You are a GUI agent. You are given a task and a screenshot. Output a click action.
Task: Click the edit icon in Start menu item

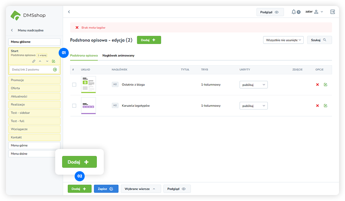pyautogui.click(x=53, y=61)
